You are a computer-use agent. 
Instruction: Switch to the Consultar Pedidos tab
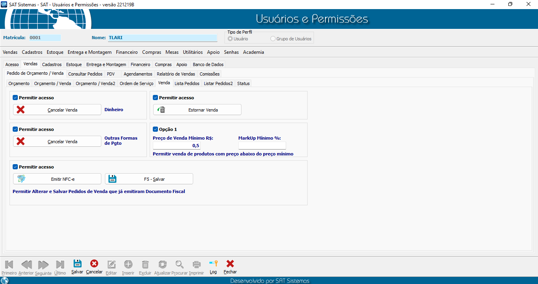(85, 74)
